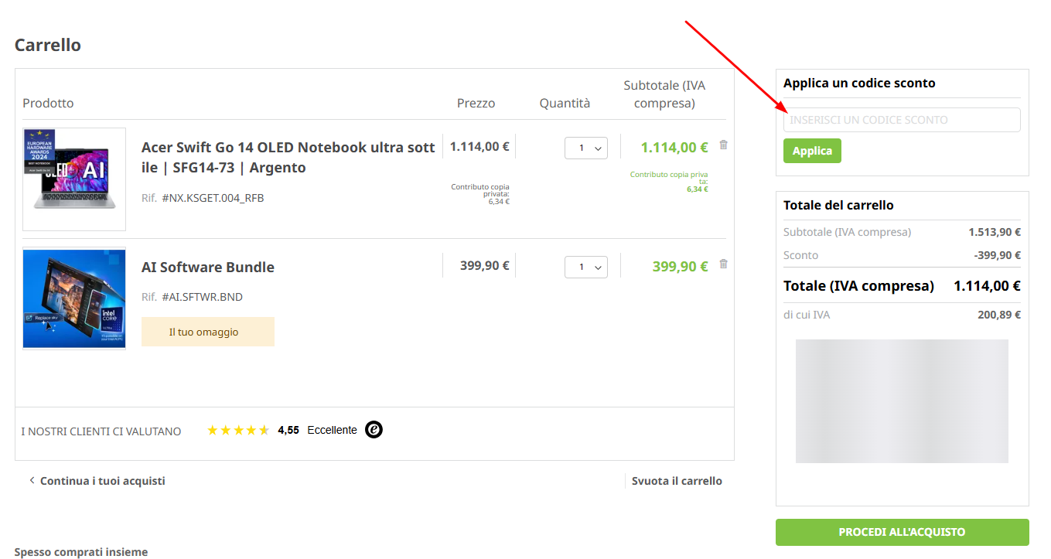Focus the discount code input field
Image resolution: width=1051 pixels, height=559 pixels.
coord(901,120)
